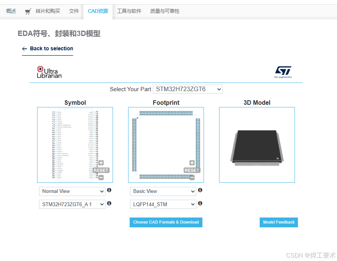The width and height of the screenshot is (337, 261).
Task: Reset the Symbol preview view
Action: tap(101, 170)
